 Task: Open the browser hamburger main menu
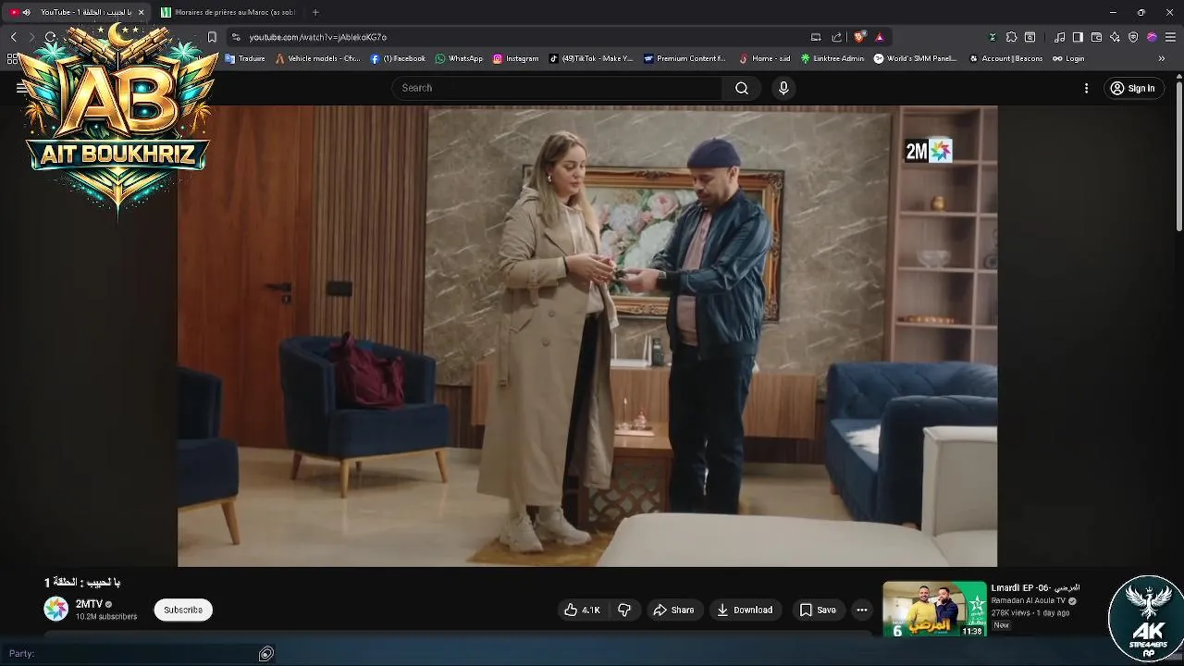1171,37
